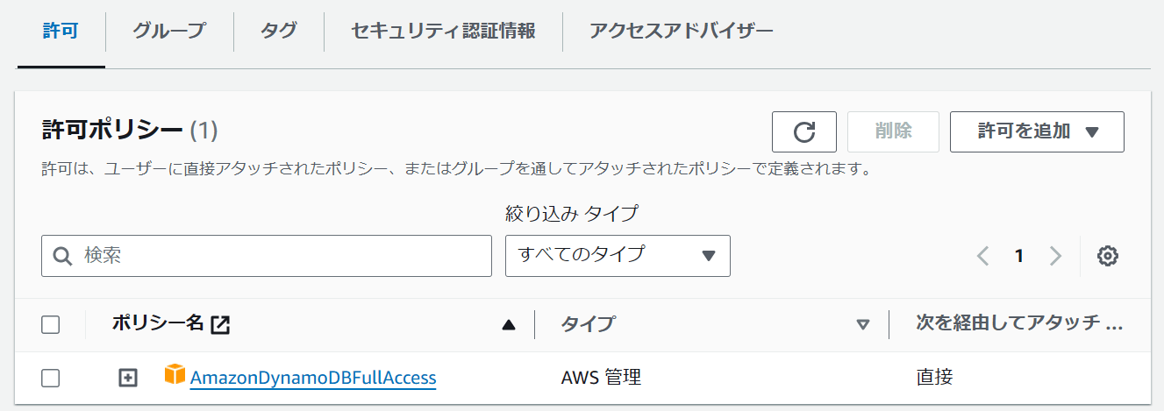Screen dimensions: 1164x411
Task: Open the table preferences gear icon
Action: pyautogui.click(x=1108, y=256)
